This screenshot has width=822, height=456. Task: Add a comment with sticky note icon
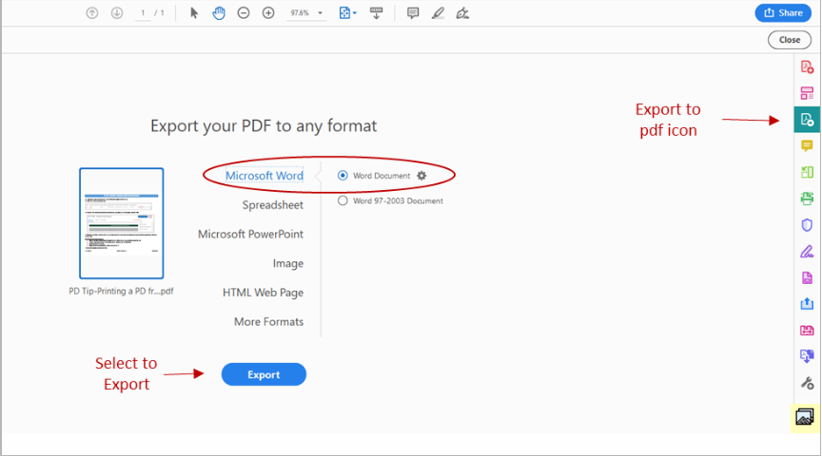point(413,13)
